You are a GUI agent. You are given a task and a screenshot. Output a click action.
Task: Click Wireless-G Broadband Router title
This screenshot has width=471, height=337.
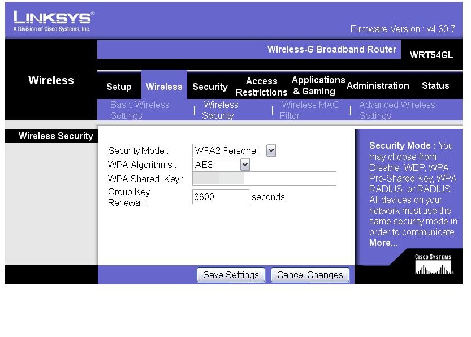[x=332, y=49]
